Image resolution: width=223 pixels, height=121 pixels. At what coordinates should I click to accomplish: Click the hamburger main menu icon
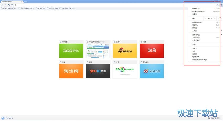[x=221, y=5]
